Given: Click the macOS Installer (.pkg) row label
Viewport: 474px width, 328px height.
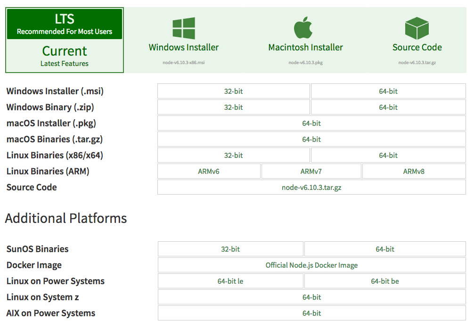Looking at the screenshot, I should pos(51,123).
